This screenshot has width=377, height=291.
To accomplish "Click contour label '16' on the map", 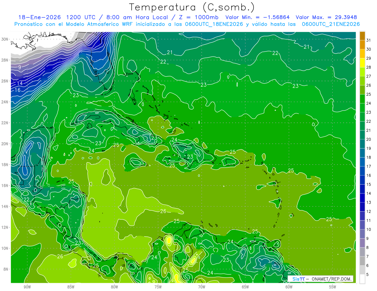I will point(18,90).
